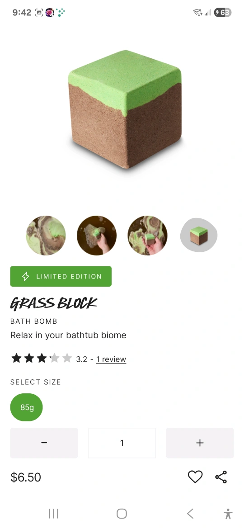Viewport: 244px width, 529px height.
Task: Select the 85g size option
Action: click(27, 407)
